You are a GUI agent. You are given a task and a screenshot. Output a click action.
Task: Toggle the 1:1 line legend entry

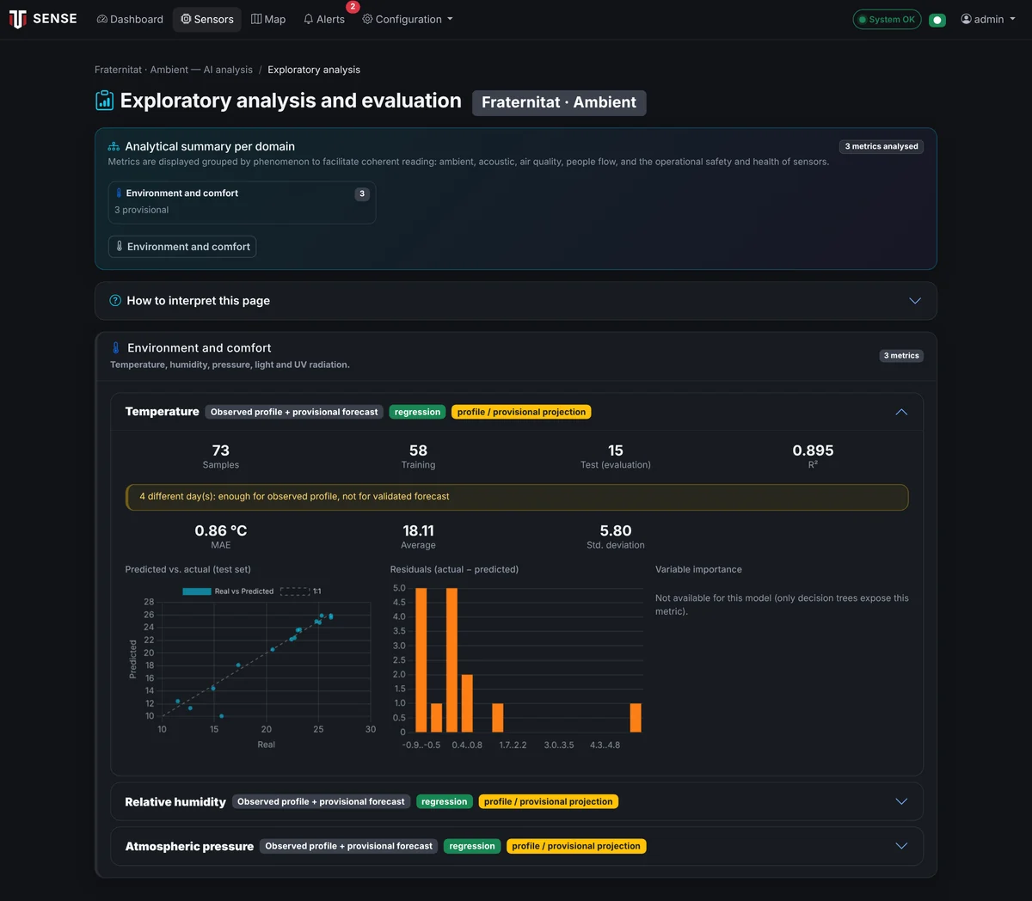click(301, 591)
